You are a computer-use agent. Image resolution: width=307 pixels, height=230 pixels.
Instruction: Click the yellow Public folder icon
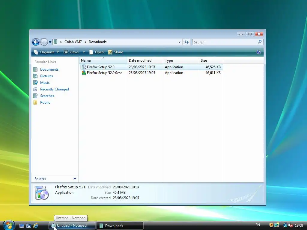coord(35,102)
